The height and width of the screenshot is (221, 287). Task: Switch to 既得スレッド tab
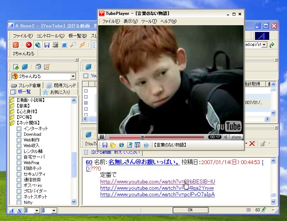pos(61,85)
